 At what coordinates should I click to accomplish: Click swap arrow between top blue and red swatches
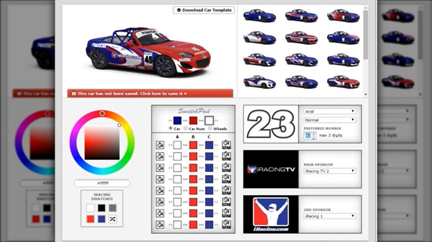point(185,121)
